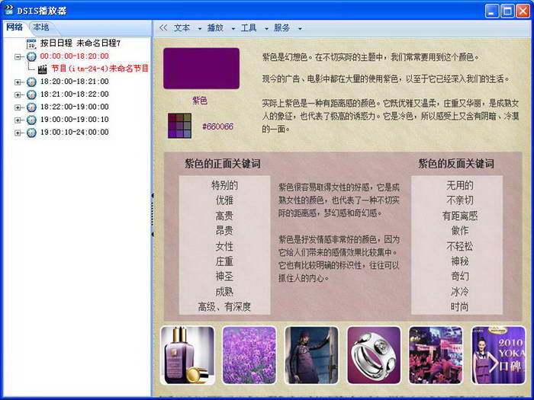Click the panel splitter collapse handle
Viewport: 534px width, 400px height.
pos(153,215)
